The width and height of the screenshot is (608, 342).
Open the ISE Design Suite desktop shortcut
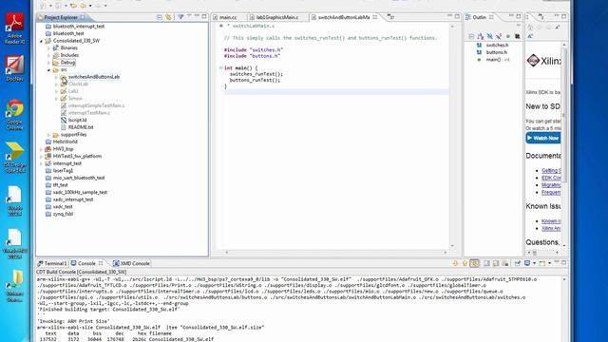tap(15, 158)
